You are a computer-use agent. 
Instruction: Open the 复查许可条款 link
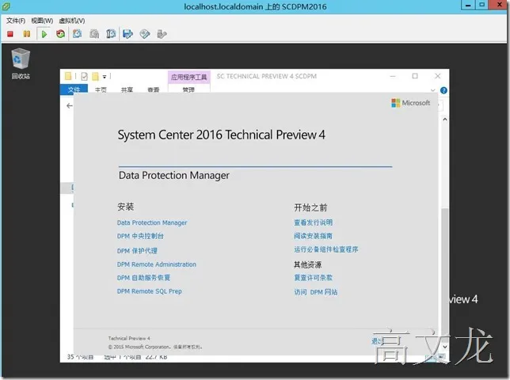[314, 278]
